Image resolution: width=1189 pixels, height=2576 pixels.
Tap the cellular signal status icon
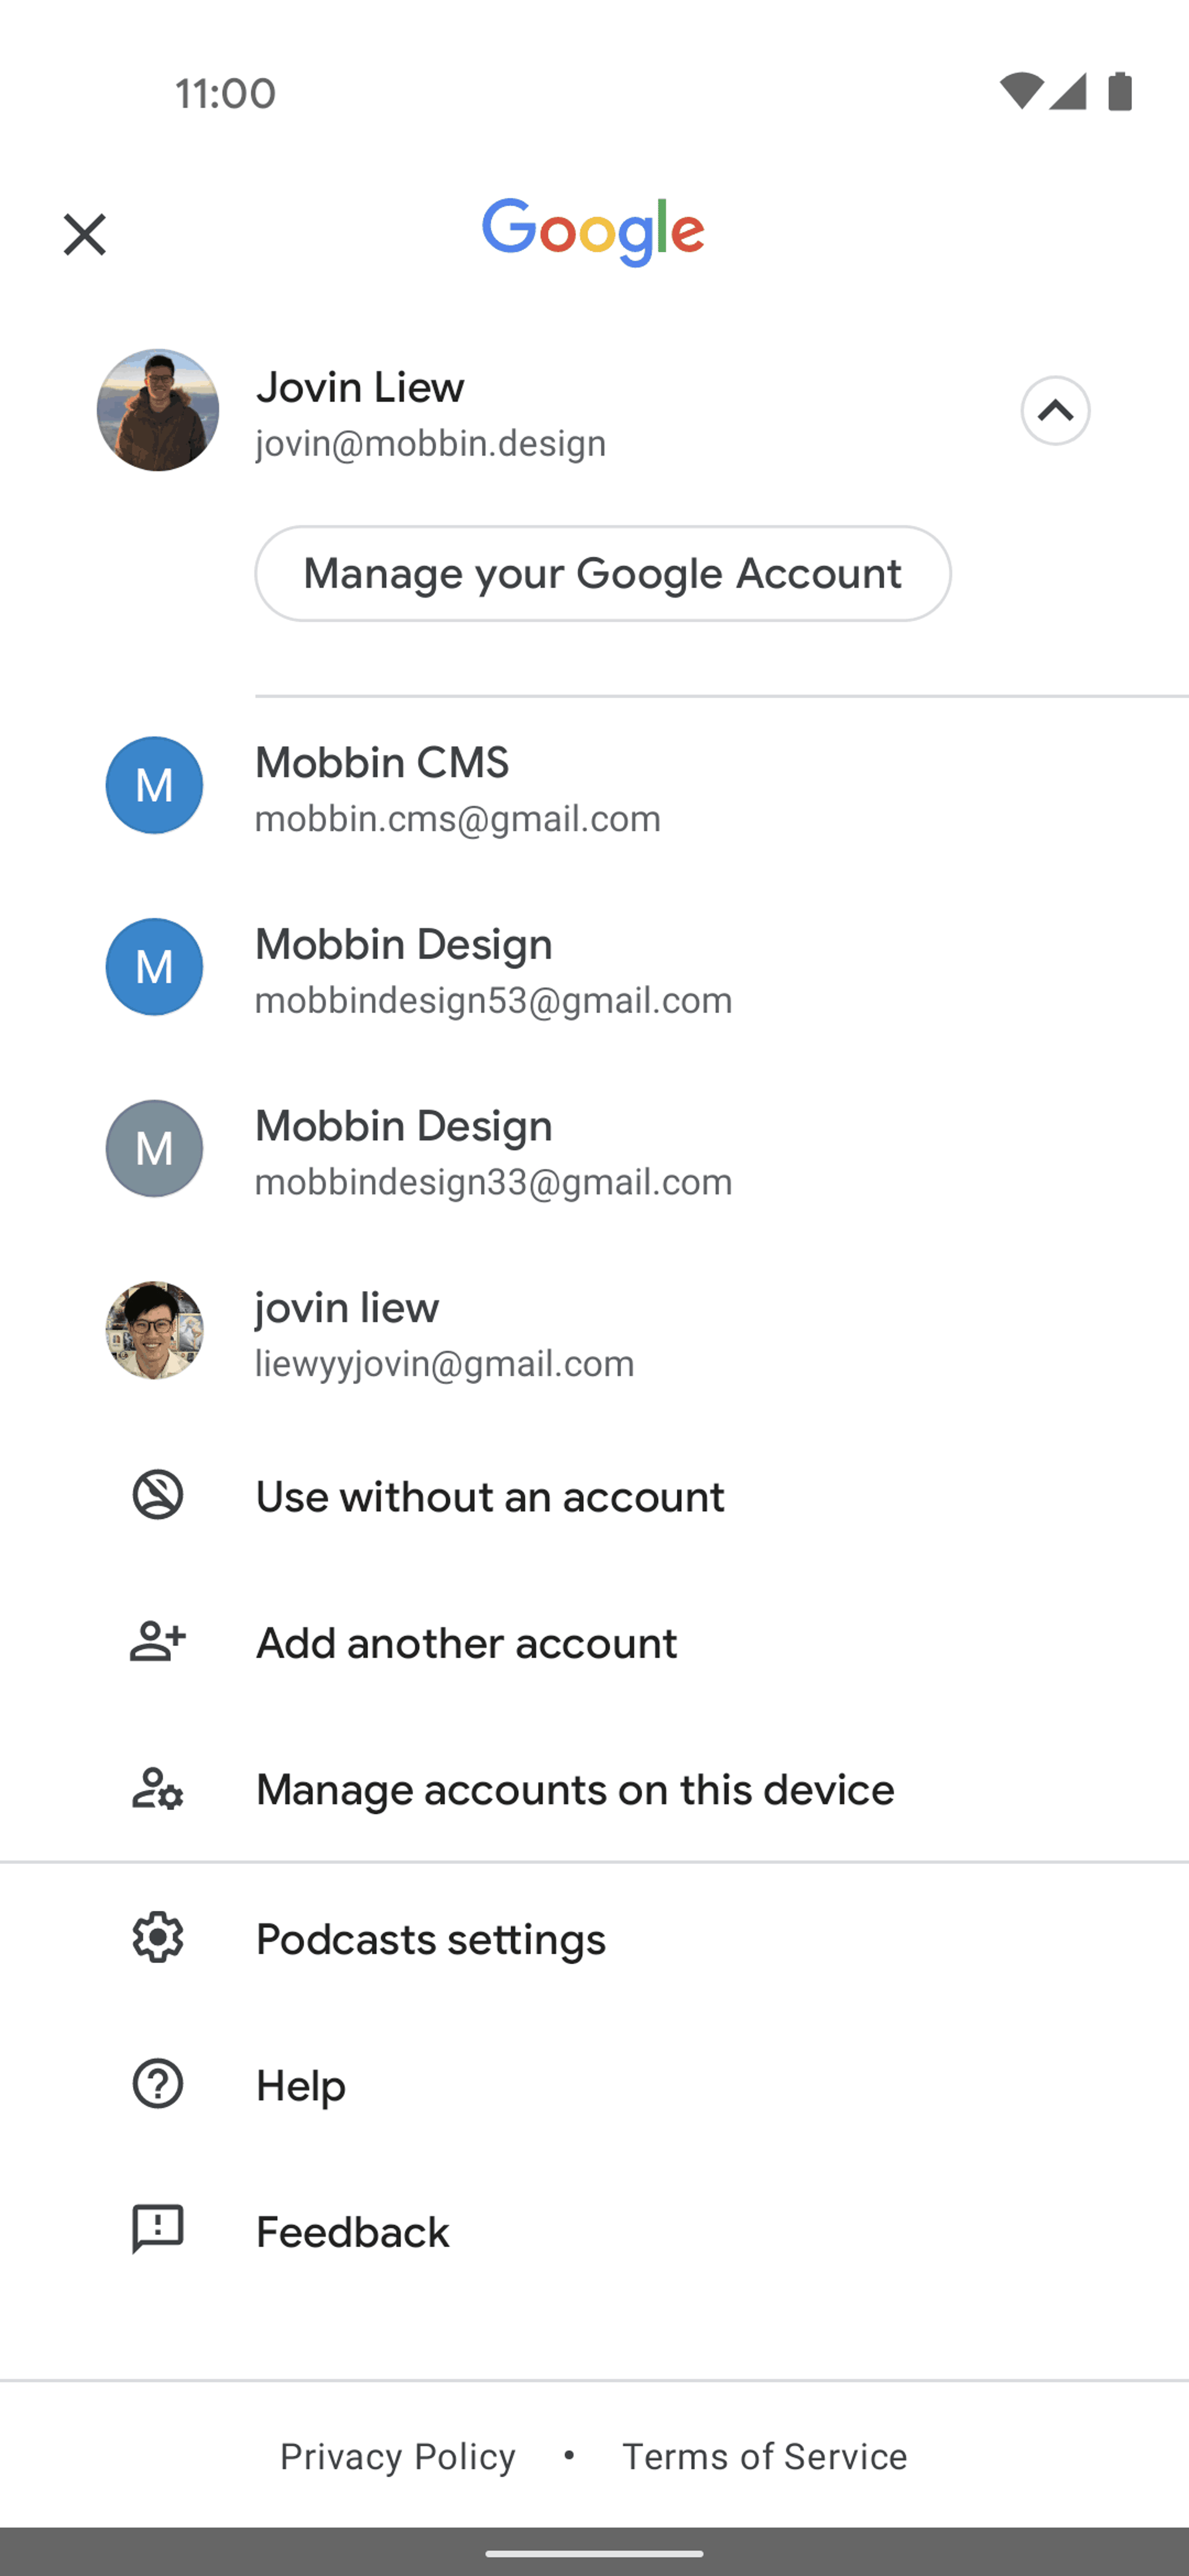pyautogui.click(x=1068, y=91)
